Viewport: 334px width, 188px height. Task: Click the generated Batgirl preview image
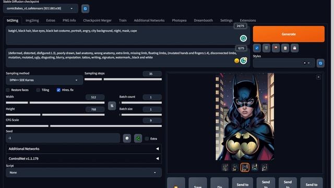[x=245, y=116]
